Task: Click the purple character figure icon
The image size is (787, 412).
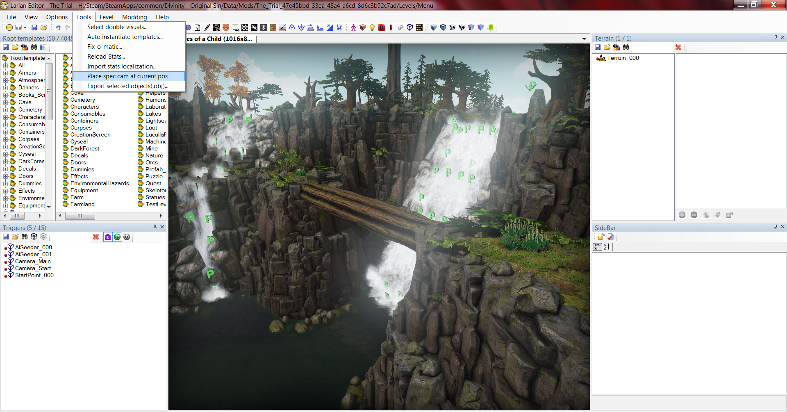Action: tap(353, 27)
